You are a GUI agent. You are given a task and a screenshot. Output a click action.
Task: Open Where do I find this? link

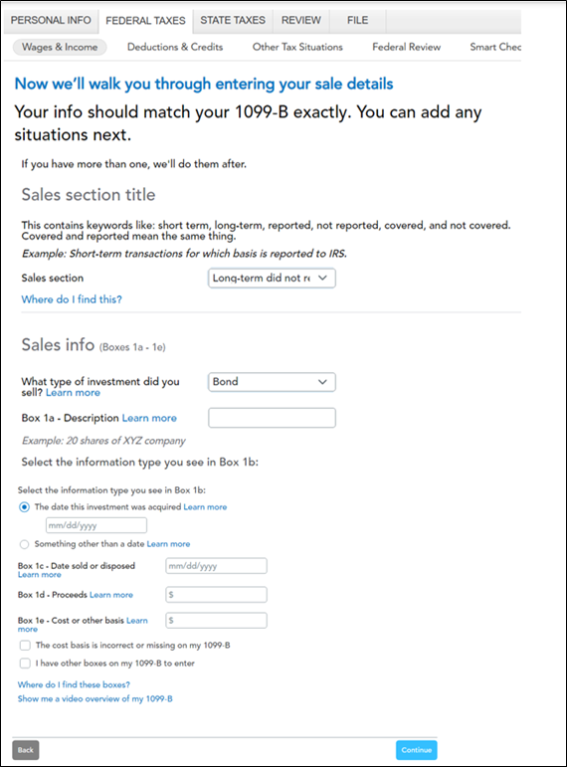72,299
